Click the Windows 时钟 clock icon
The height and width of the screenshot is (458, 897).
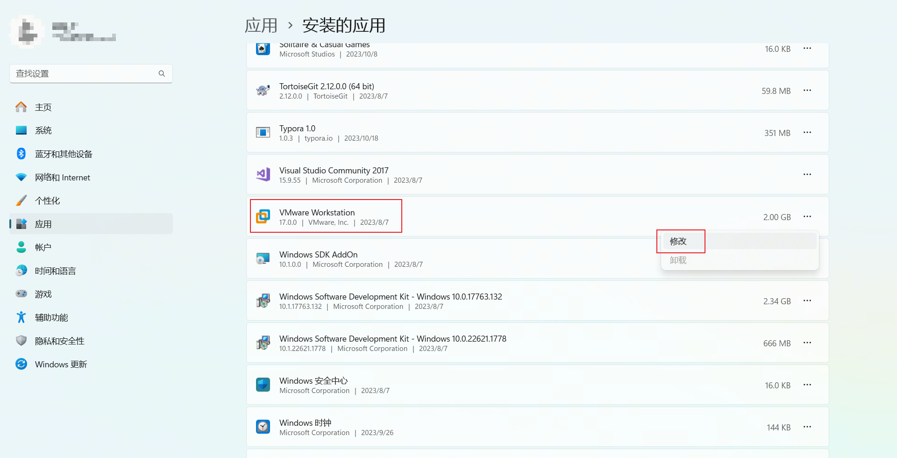point(263,427)
